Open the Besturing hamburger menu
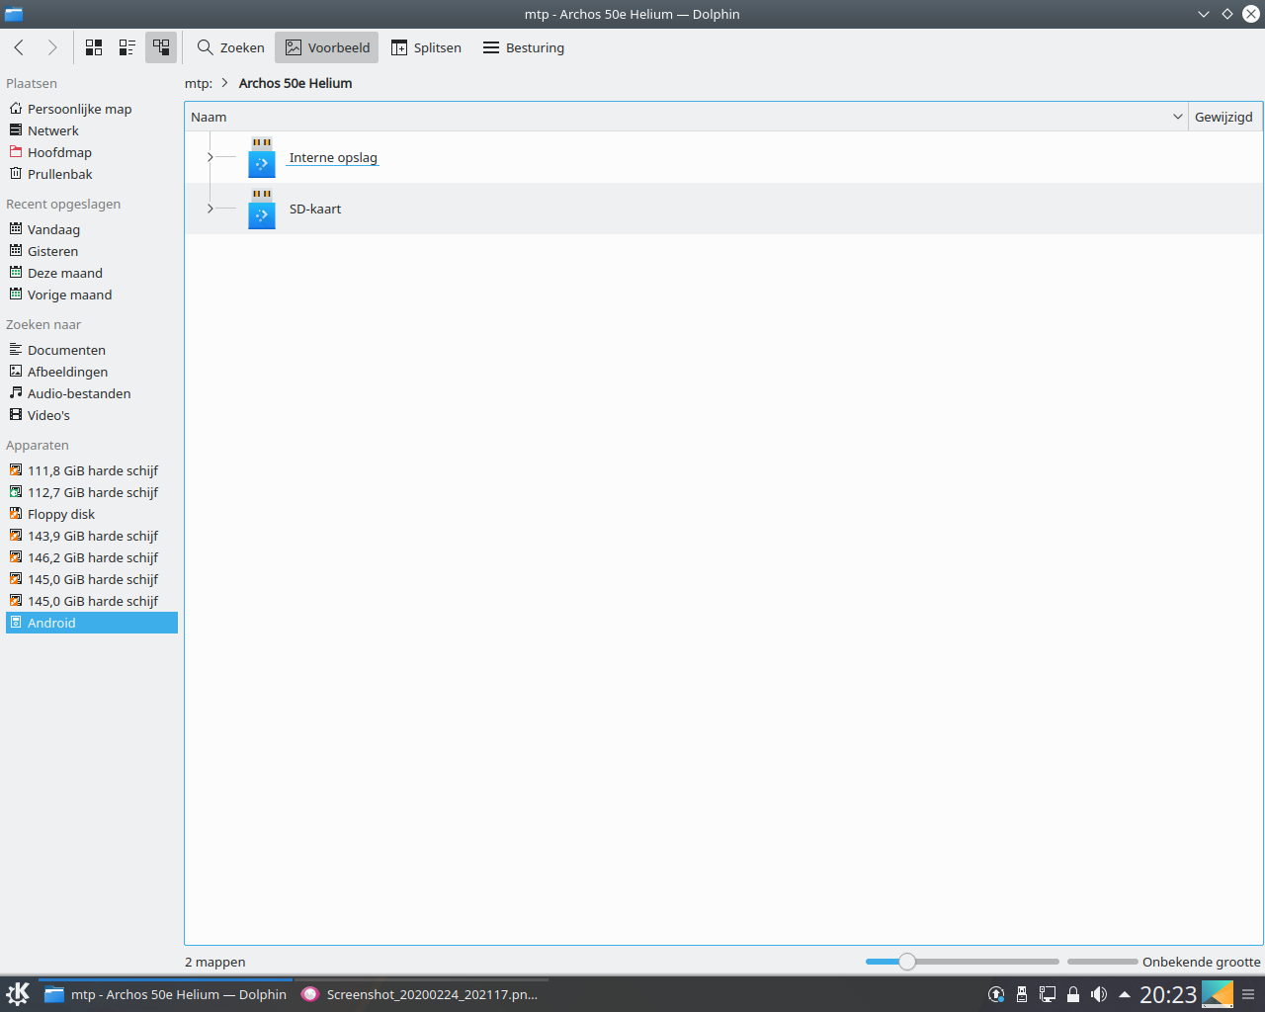Image resolution: width=1265 pixels, height=1012 pixels. coord(524,47)
